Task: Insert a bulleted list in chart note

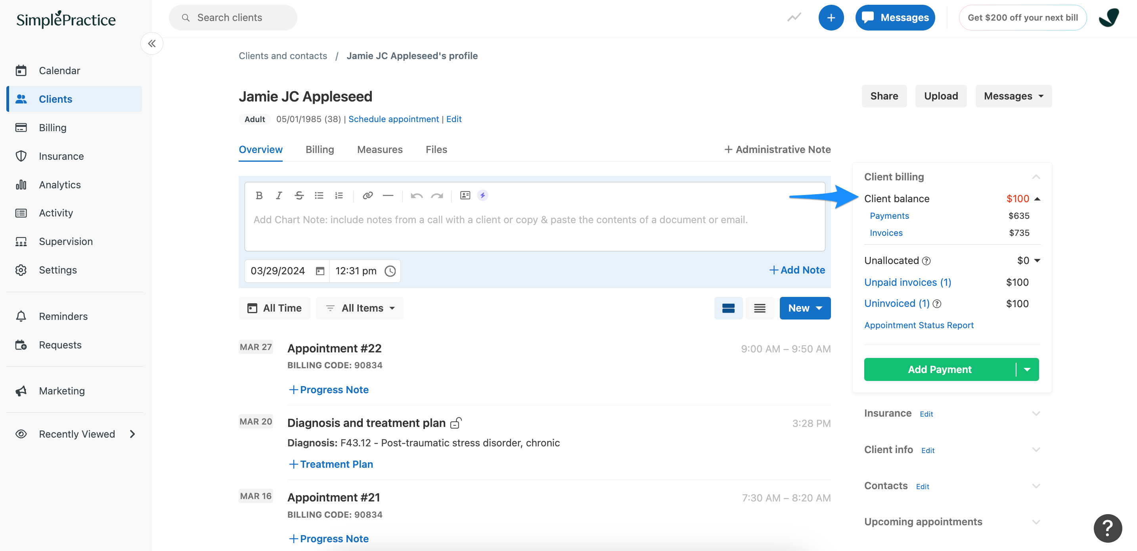Action: point(319,195)
